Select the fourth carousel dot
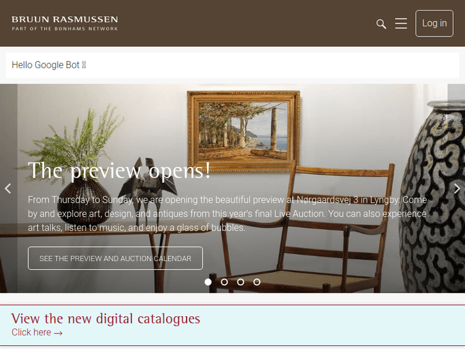The width and height of the screenshot is (465, 349). pos(257,282)
